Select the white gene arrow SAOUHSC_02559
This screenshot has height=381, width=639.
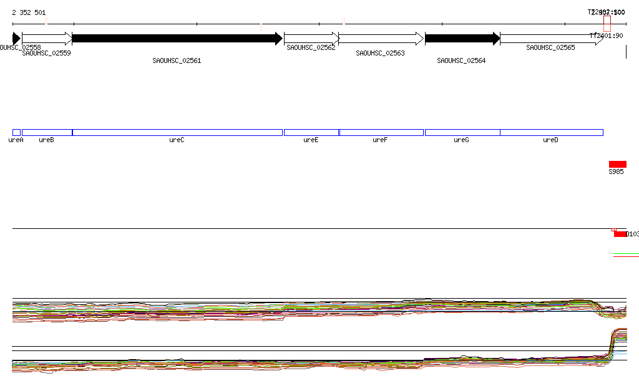(47, 39)
